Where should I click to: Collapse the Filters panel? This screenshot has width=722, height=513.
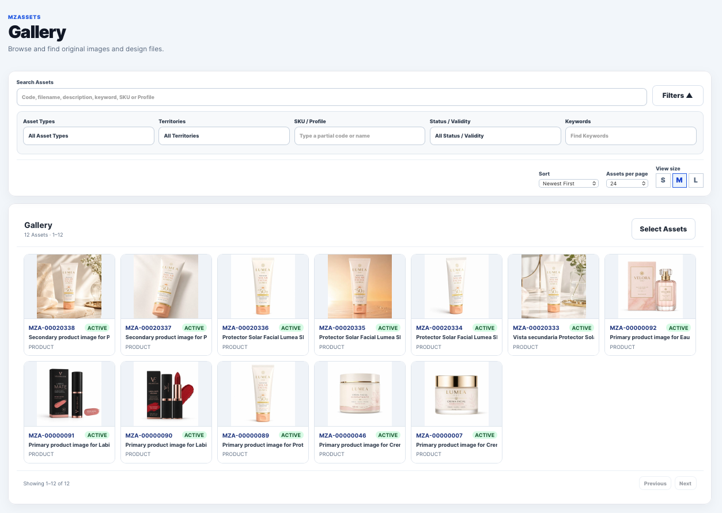[x=678, y=96]
